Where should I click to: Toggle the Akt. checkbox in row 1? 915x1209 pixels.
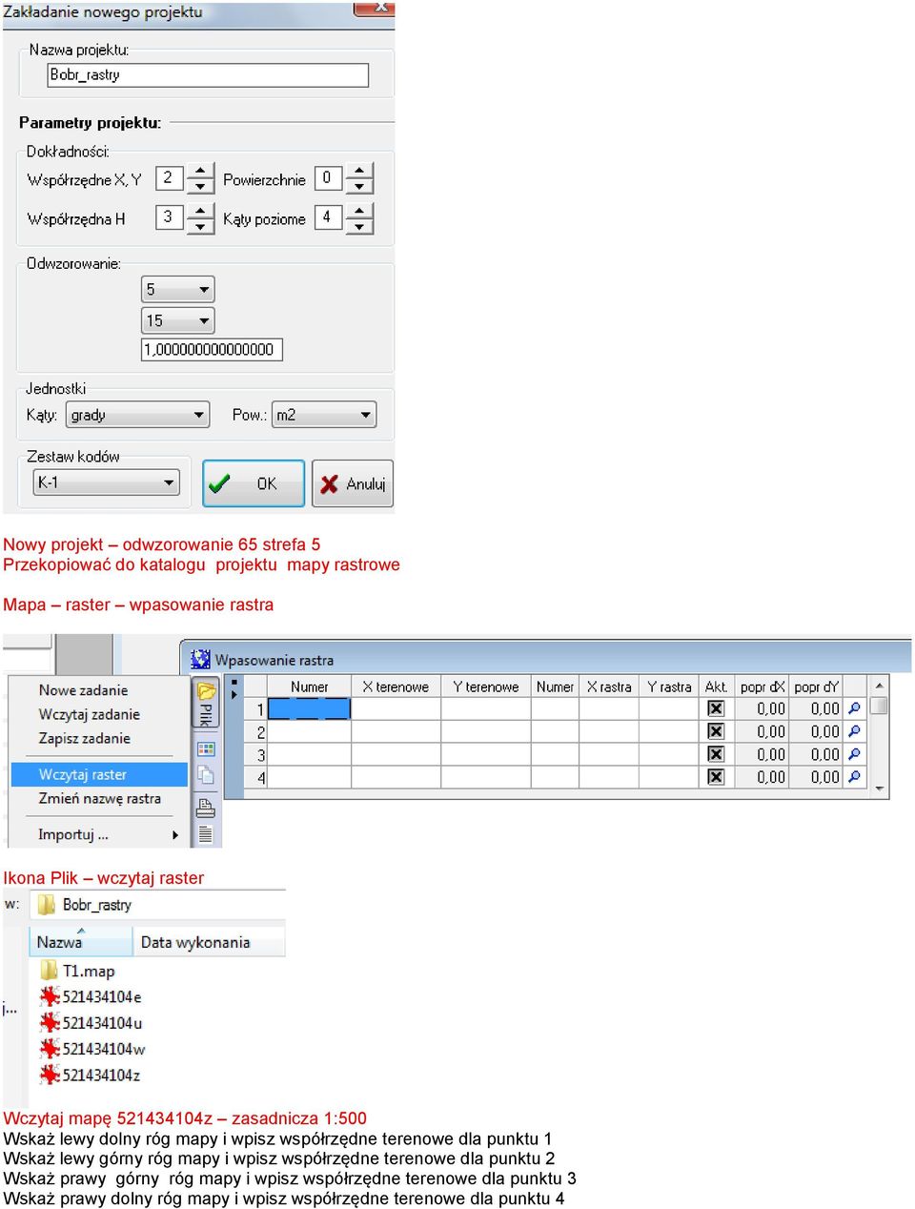(x=716, y=708)
